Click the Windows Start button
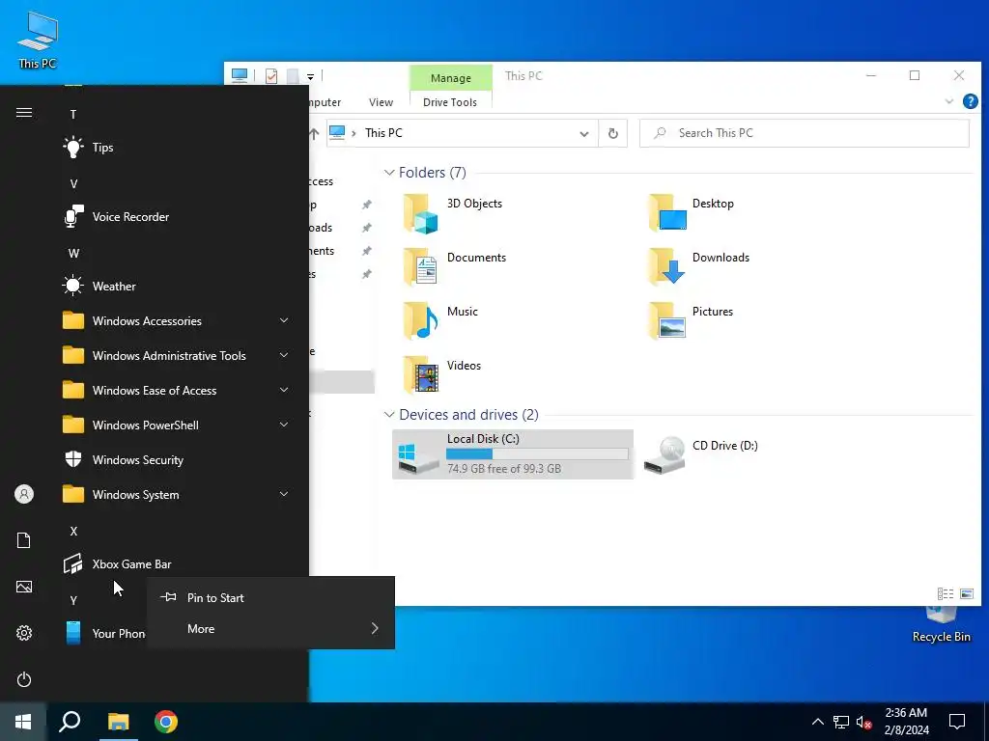 [x=23, y=722]
